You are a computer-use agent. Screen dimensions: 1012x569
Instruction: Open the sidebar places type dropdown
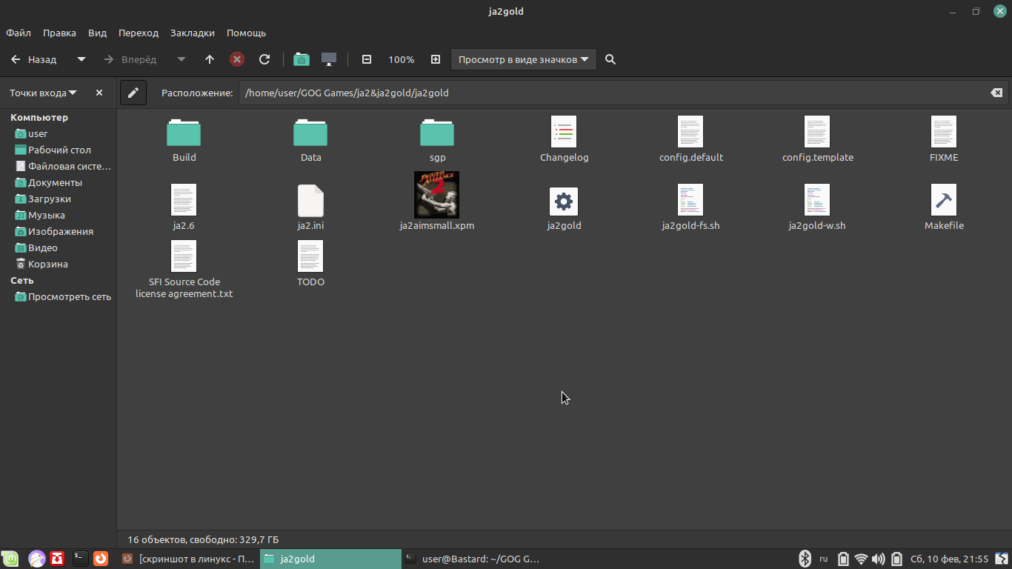pyautogui.click(x=43, y=93)
